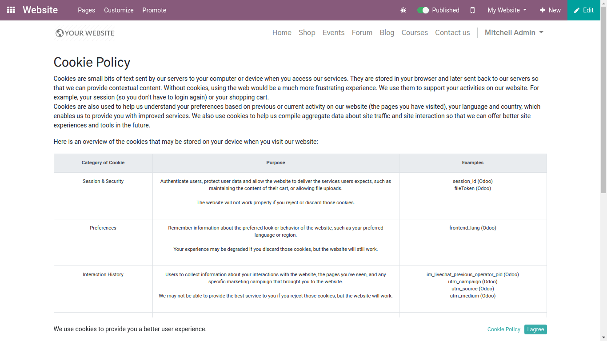Click the cookie banner message text
607x341 pixels.
coord(130,329)
